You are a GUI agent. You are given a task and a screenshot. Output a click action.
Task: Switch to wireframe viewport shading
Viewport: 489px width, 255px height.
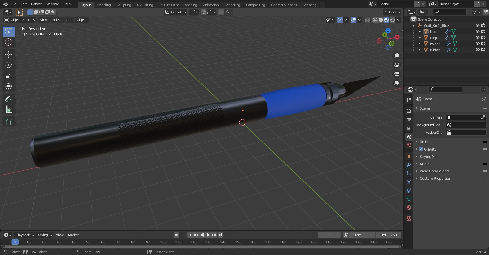375,20
